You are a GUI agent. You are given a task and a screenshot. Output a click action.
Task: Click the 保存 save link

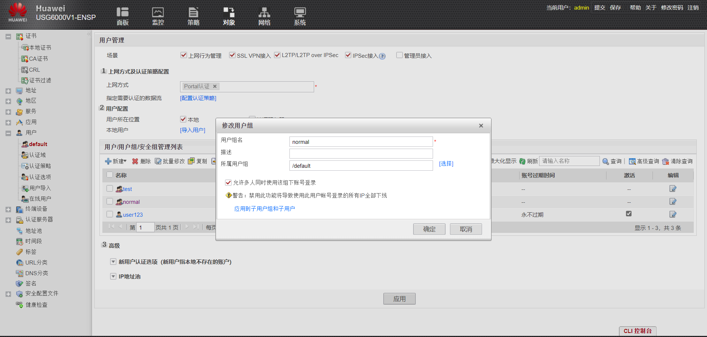[615, 7]
